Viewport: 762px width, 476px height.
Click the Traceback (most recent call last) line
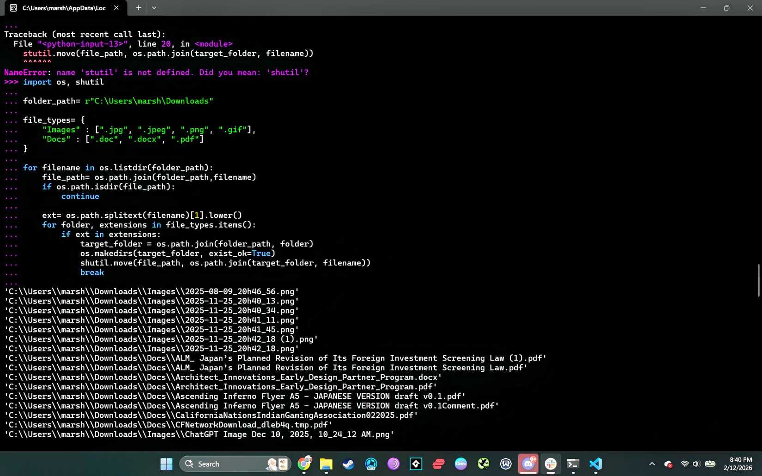point(85,35)
